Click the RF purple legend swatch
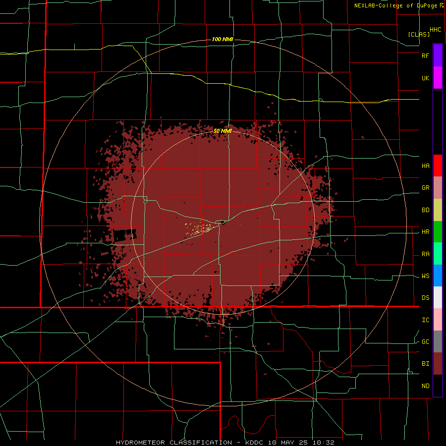Image resolution: width=446 pixels, height=446 pixels. (438, 55)
